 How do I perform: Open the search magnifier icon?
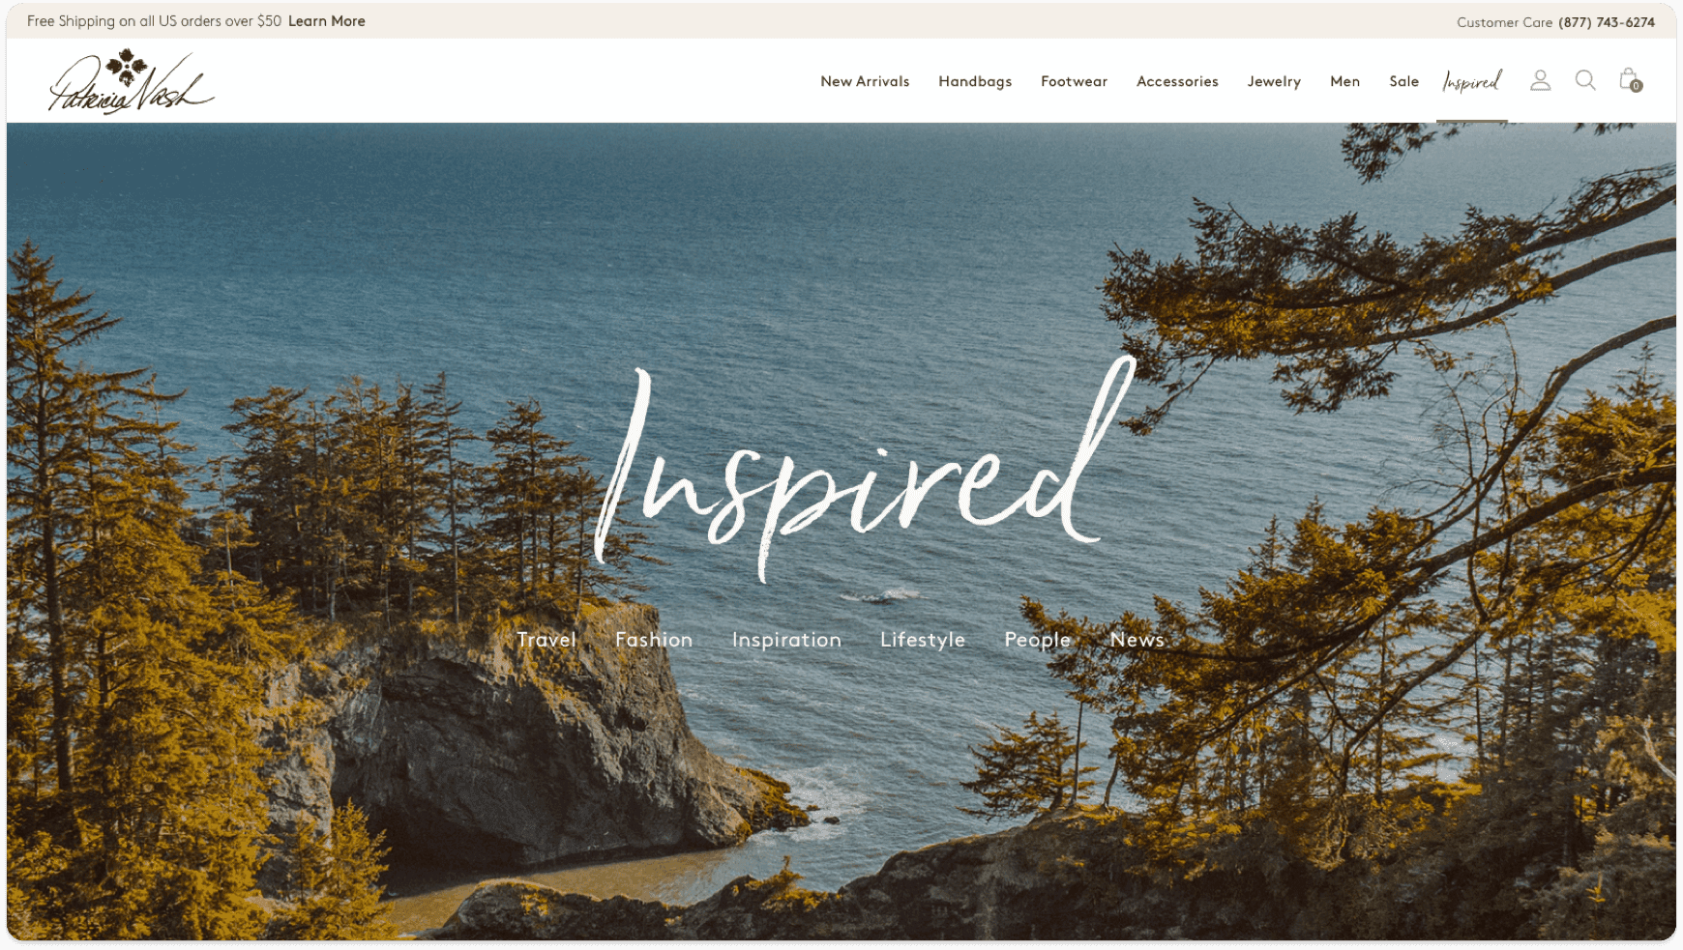[1585, 80]
